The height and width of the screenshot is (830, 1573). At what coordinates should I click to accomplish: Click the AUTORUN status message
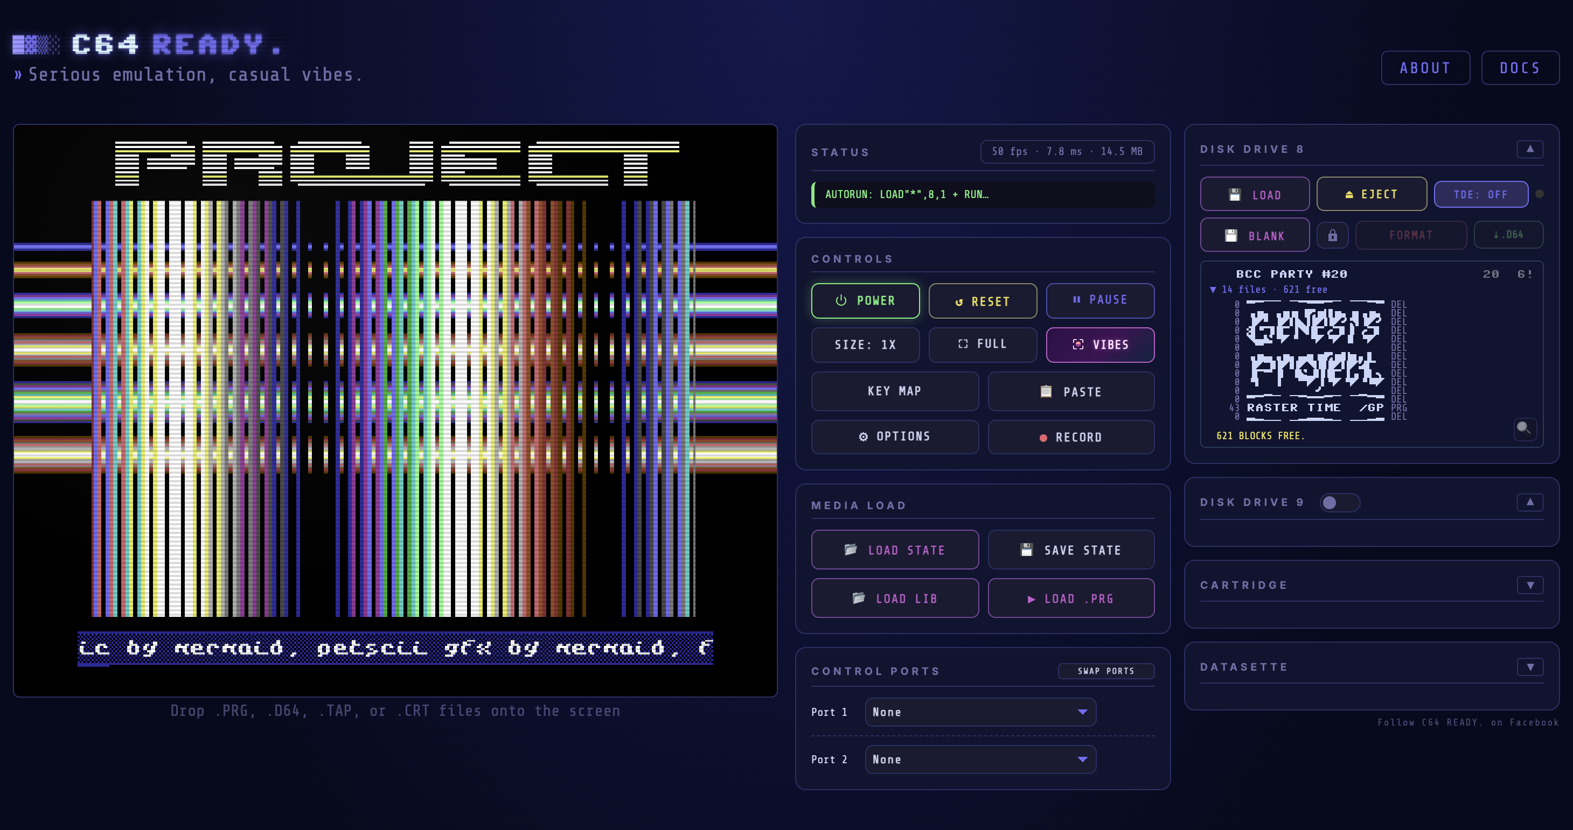point(983,195)
